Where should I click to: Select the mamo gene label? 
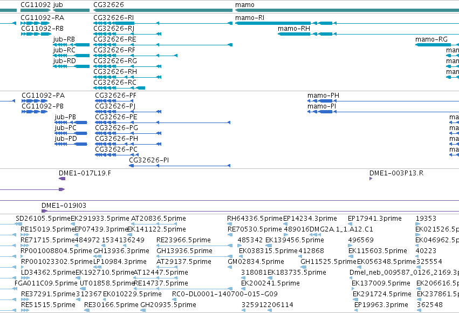point(245,5)
